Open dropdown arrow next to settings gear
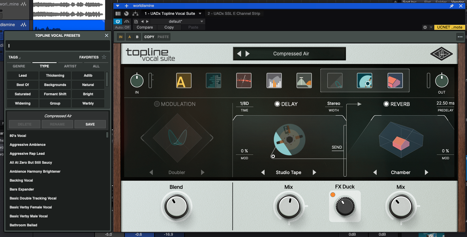Image resolution: width=467 pixels, height=237 pixels. click(431, 27)
